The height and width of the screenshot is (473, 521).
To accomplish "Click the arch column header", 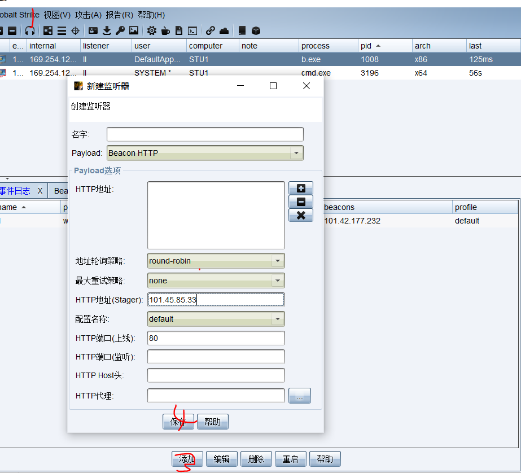I will [439, 46].
